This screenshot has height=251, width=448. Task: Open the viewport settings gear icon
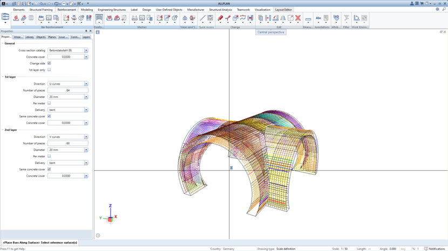[98, 235]
